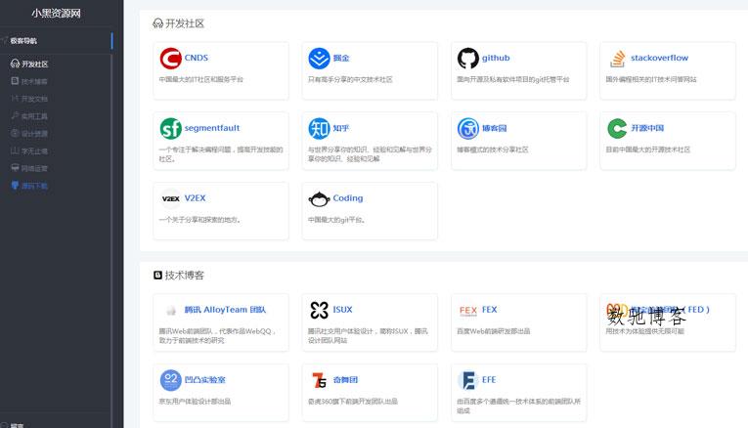The height and width of the screenshot is (428, 748).
Task: Click the description text under V2EX
Action: pos(199,220)
